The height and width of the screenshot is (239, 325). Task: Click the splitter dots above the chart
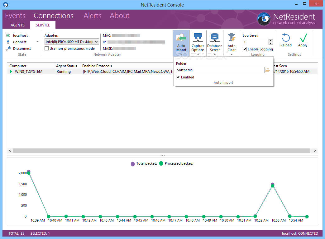click(x=163, y=155)
